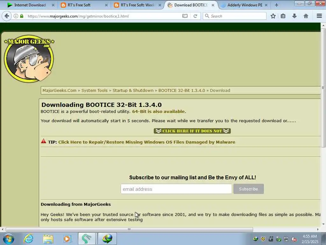Click the shield security tray icon

pyautogui.click(x=263, y=239)
